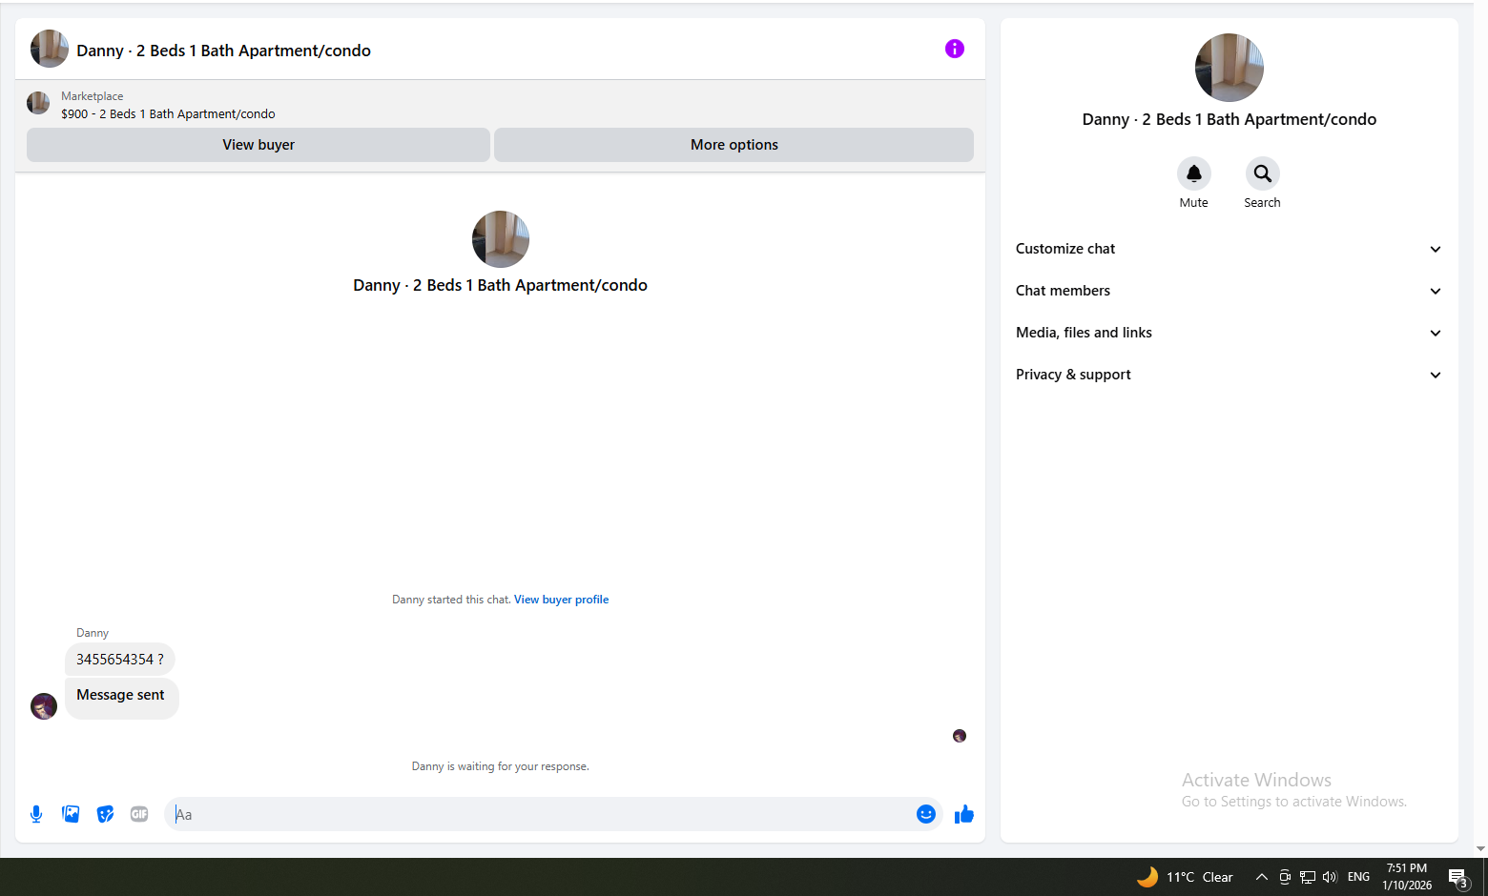The image size is (1488, 896).
Task: Open Danny's avatar in the chat header
Action: tap(50, 49)
